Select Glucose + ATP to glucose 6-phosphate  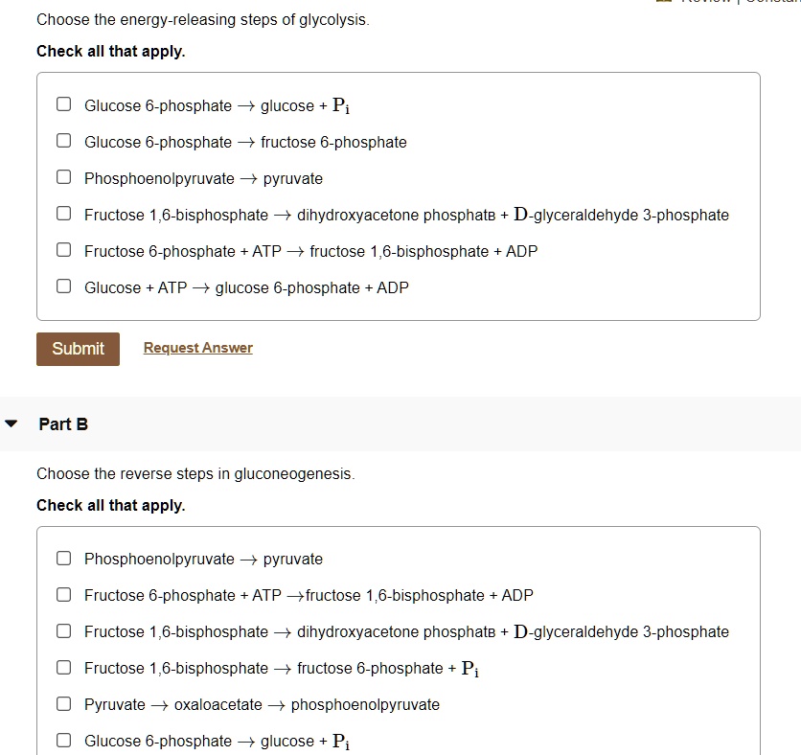[x=63, y=286]
